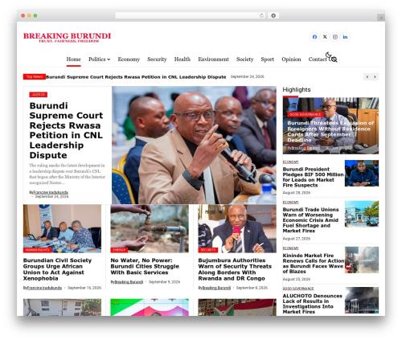Open Breaking Burundi author link under No Water article
This screenshot has width=402, height=340.
coord(129,282)
